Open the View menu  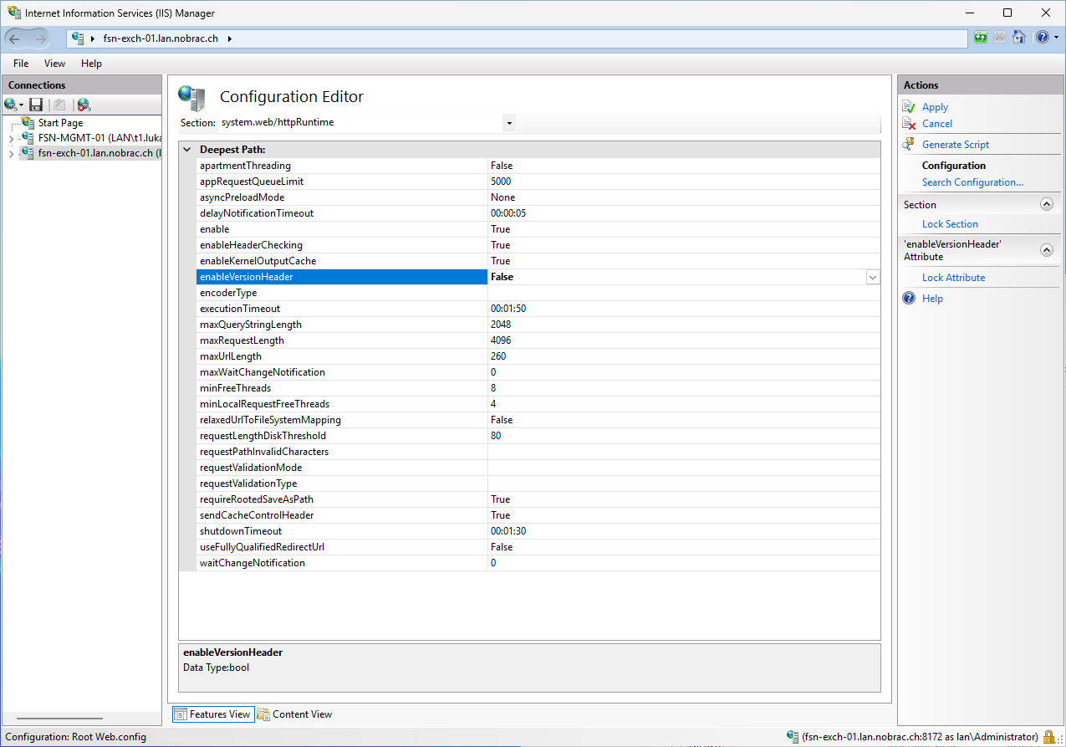coord(54,64)
